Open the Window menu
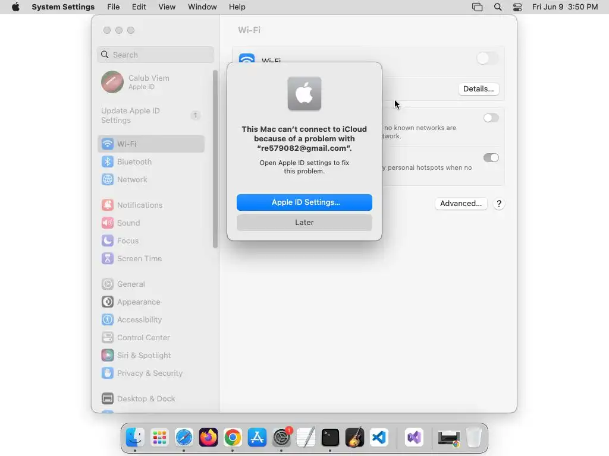609x456 pixels. click(x=202, y=7)
